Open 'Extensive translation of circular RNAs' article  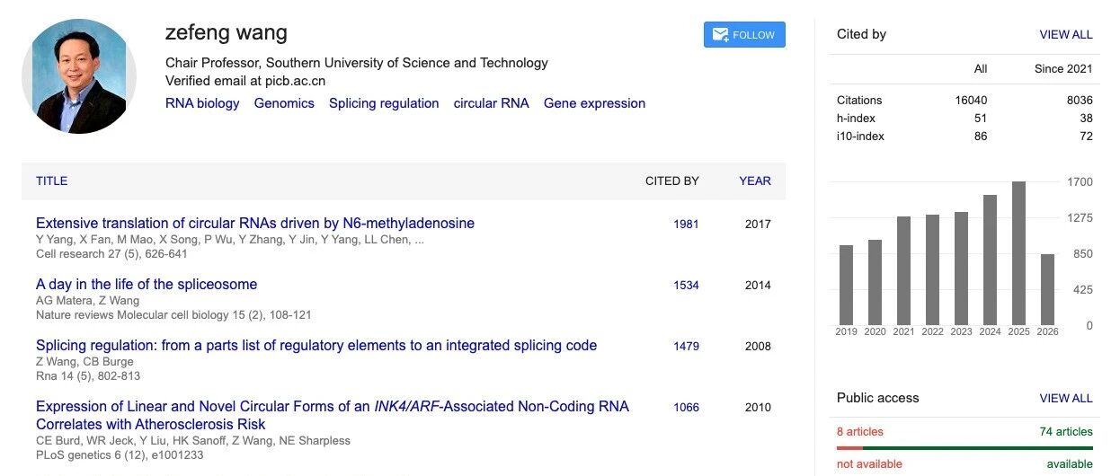tap(255, 223)
